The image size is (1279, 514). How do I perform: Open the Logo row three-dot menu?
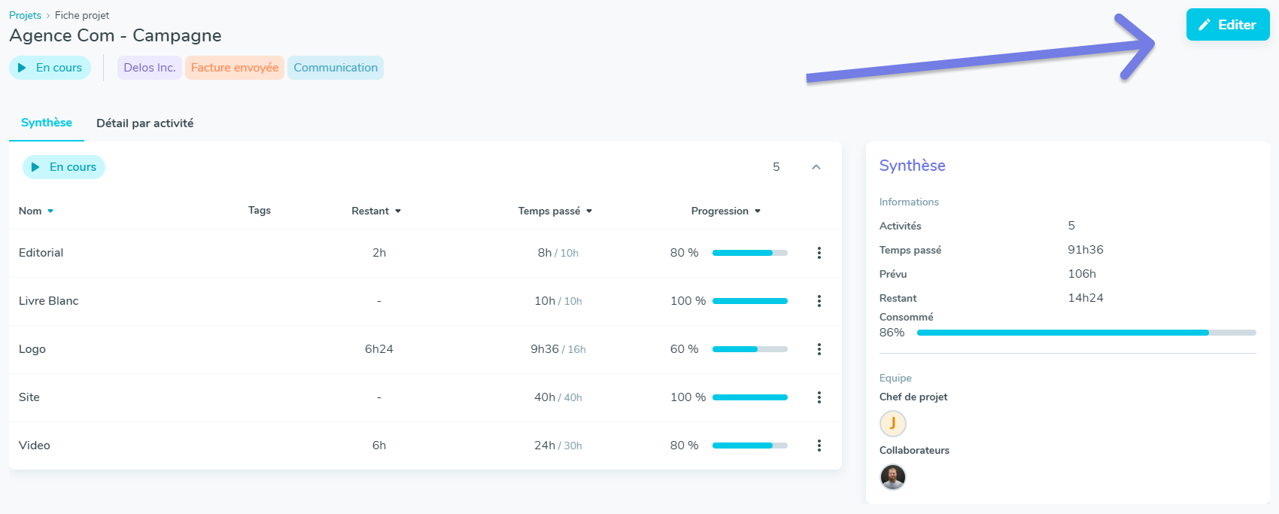tap(819, 349)
